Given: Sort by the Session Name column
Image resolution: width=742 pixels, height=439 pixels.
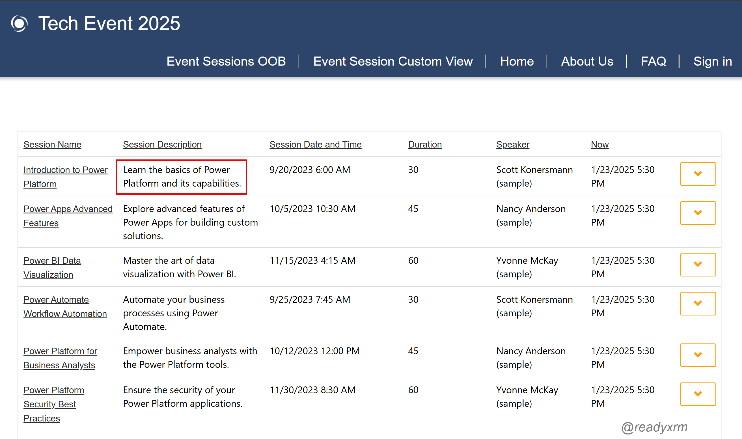Looking at the screenshot, I should pyautogui.click(x=52, y=145).
